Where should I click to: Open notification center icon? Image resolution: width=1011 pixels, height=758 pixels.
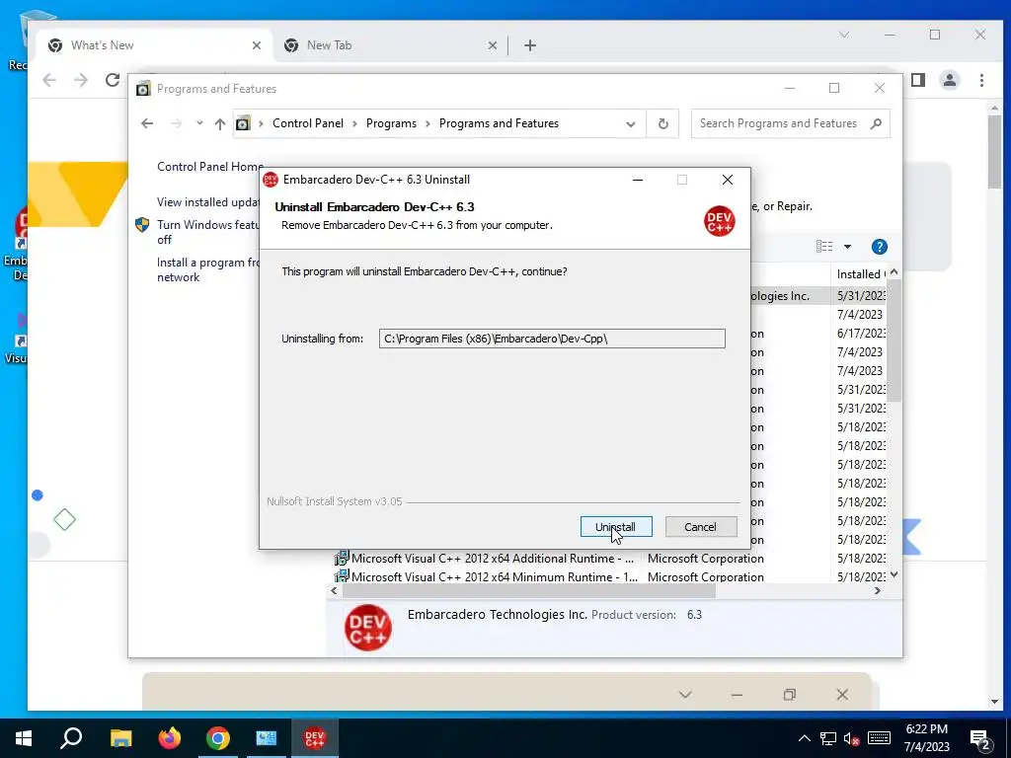click(980, 738)
